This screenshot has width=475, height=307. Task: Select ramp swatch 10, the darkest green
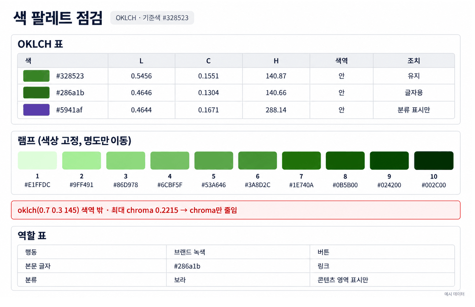click(x=434, y=161)
